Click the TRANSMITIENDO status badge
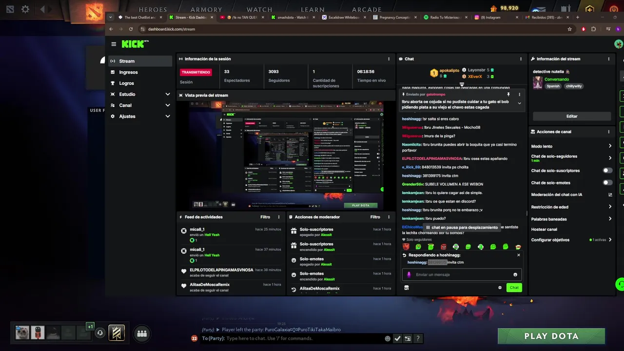Image resolution: width=624 pixels, height=351 pixels. click(x=196, y=72)
